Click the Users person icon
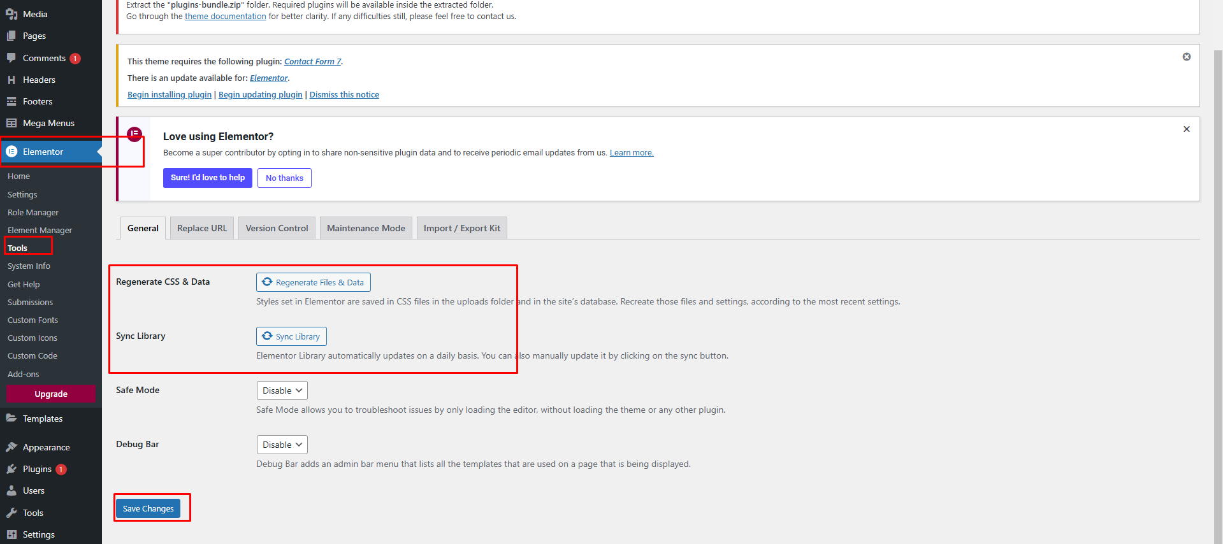The width and height of the screenshot is (1223, 544). click(11, 490)
